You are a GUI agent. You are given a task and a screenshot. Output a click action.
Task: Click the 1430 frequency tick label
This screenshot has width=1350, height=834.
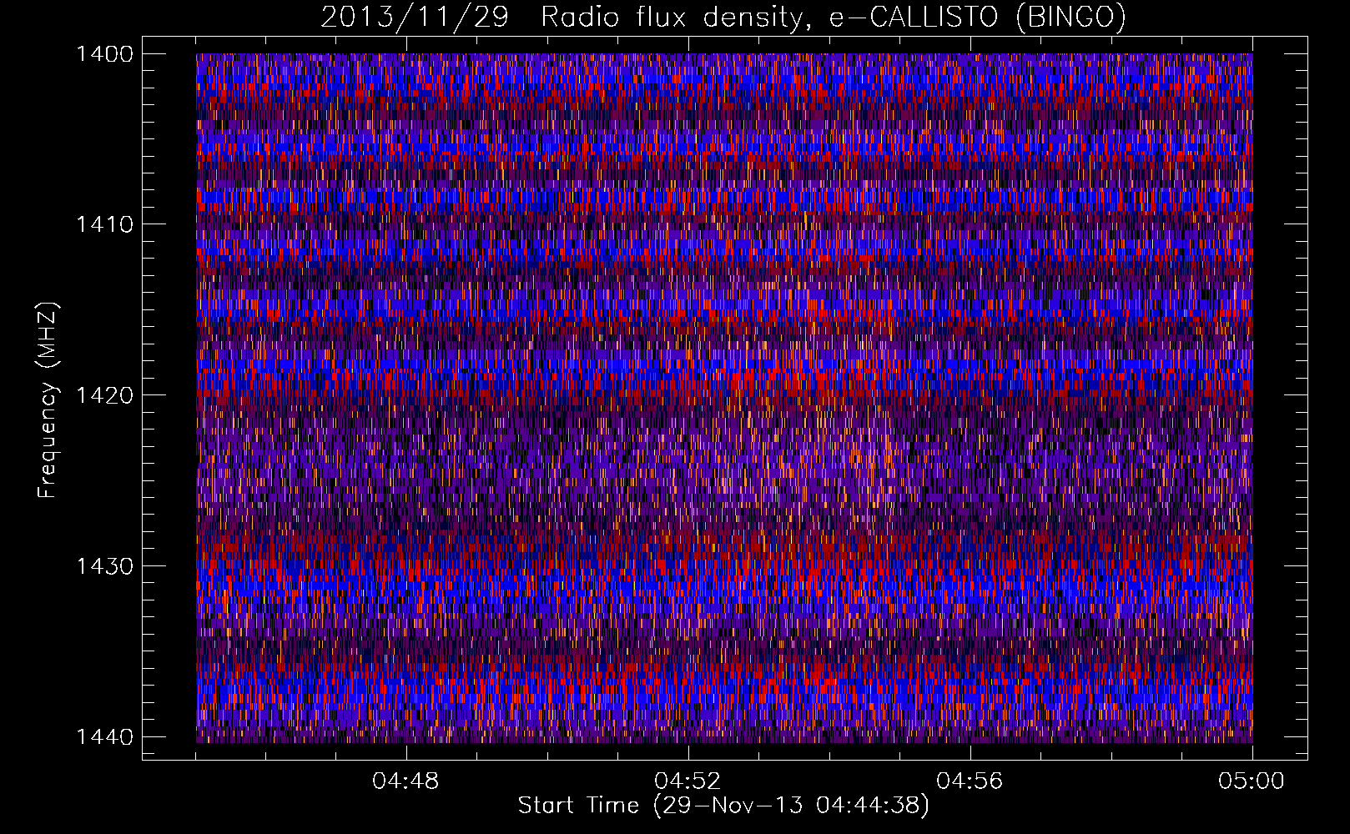104,566
